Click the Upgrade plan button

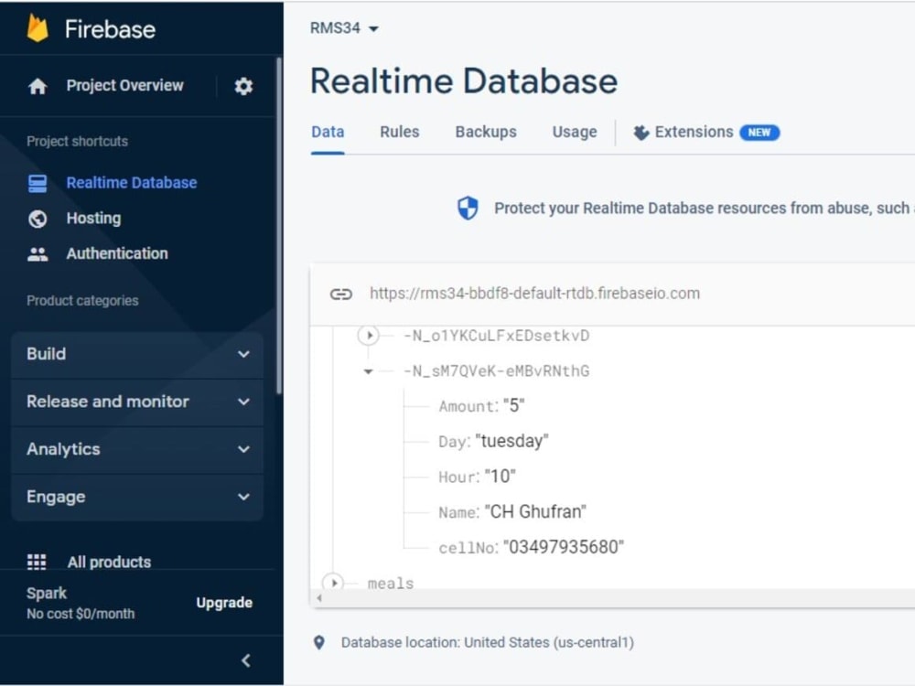[x=224, y=603]
